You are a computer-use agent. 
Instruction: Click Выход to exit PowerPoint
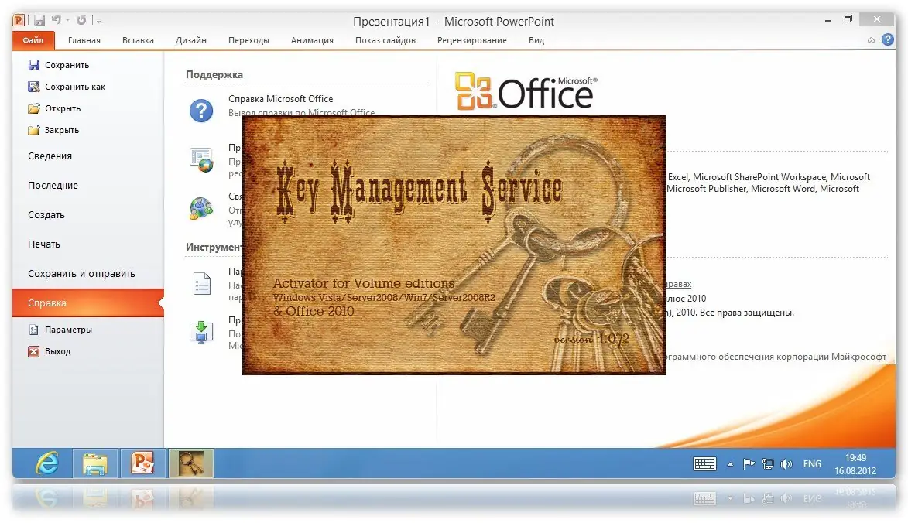57,352
